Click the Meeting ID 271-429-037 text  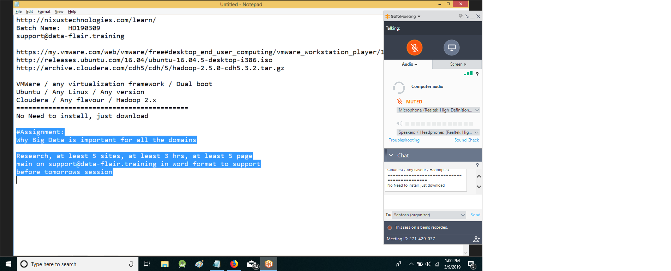coord(411,239)
